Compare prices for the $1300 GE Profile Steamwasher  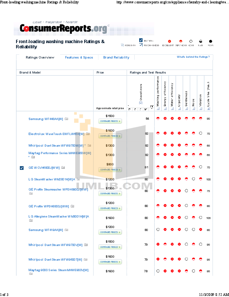[x=110, y=193]
